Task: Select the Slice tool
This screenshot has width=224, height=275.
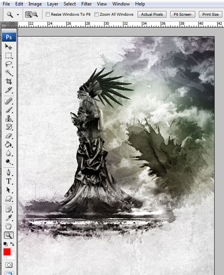Action: point(8,90)
